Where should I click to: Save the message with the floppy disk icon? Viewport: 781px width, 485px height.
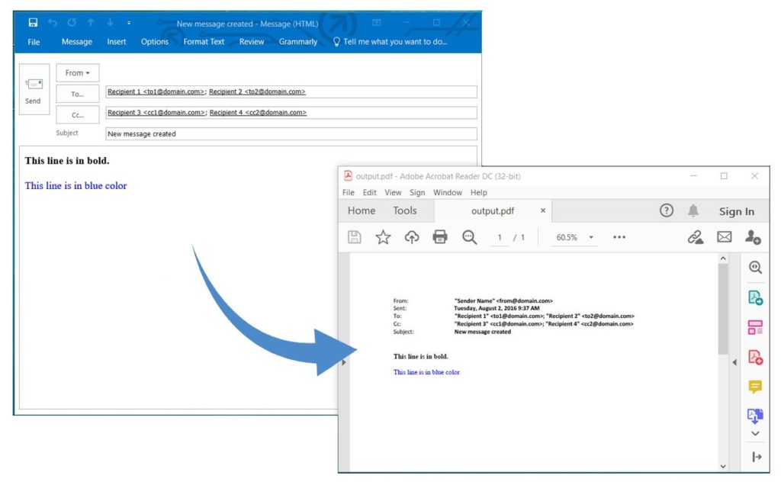pyautogui.click(x=33, y=23)
